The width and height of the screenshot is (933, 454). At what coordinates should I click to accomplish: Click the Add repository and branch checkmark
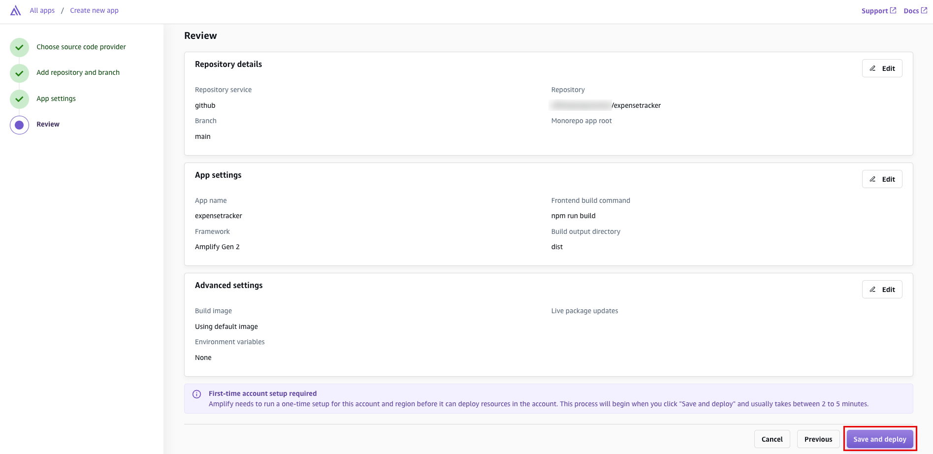click(x=19, y=73)
